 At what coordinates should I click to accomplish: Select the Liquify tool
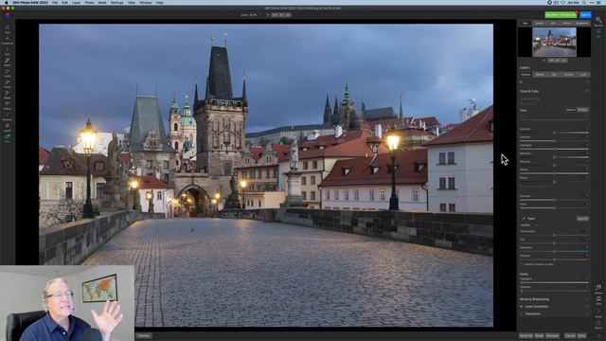7,127
